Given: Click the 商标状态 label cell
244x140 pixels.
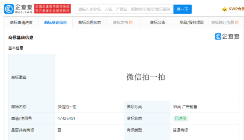Looking at the screenshot, I should pos(147,118).
